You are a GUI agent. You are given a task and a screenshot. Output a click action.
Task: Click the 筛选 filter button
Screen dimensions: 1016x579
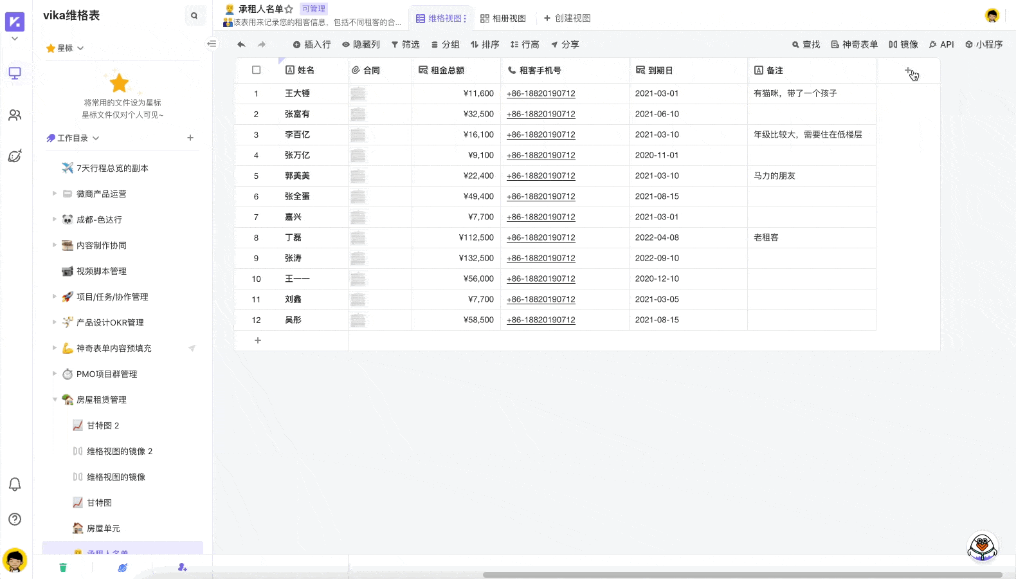tap(405, 44)
